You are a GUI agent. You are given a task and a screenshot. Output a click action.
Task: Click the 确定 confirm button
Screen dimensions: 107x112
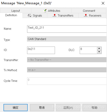16,107
